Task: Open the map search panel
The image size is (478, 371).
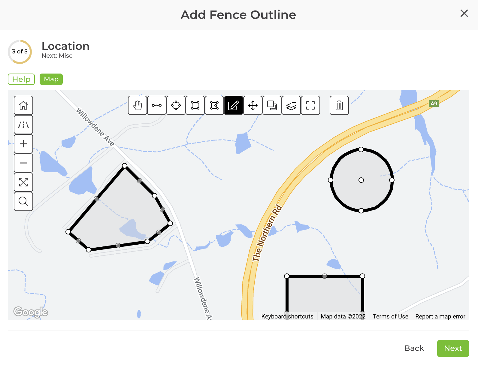Action: coord(23,201)
